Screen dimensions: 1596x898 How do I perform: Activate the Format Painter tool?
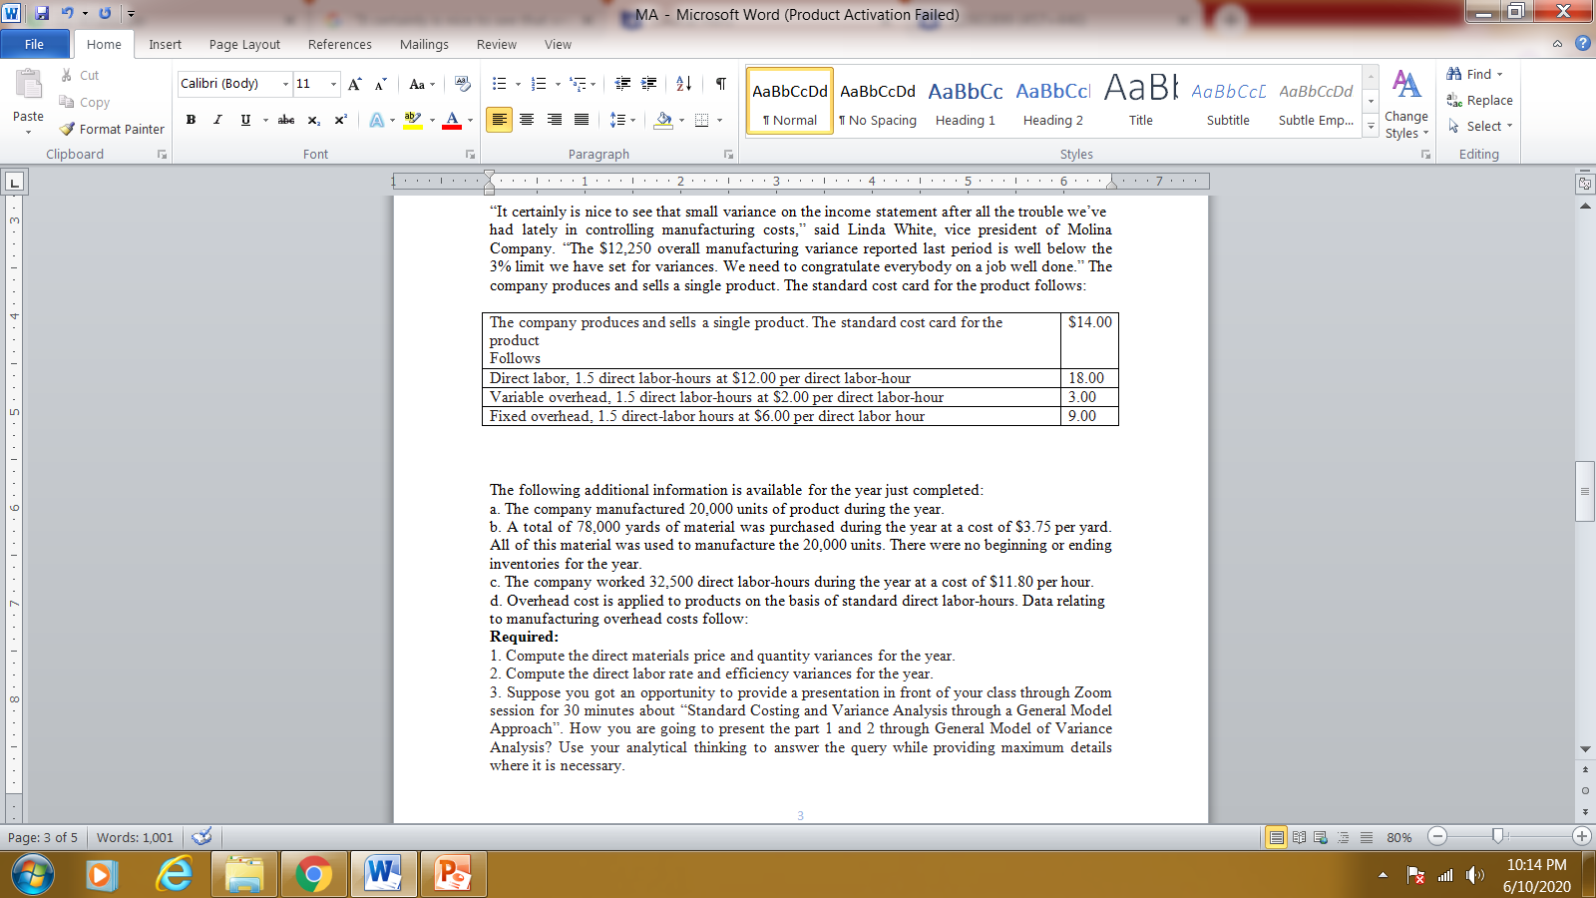110,129
